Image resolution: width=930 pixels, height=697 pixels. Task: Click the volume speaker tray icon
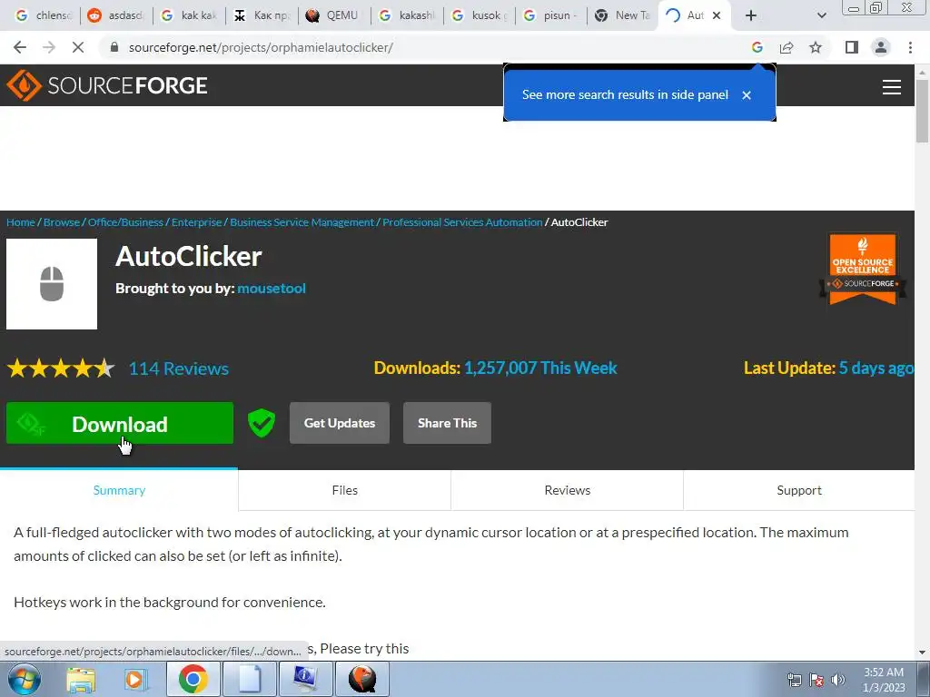[x=838, y=679]
